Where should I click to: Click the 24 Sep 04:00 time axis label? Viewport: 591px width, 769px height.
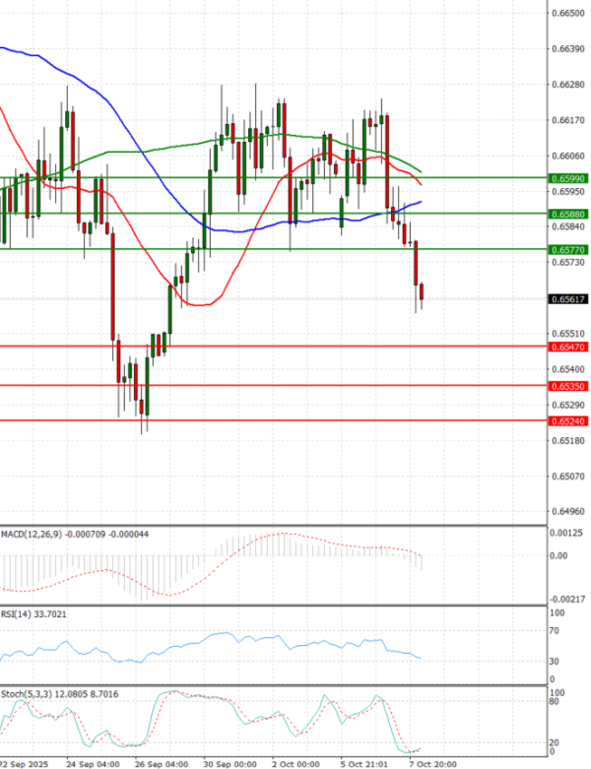coord(93,762)
